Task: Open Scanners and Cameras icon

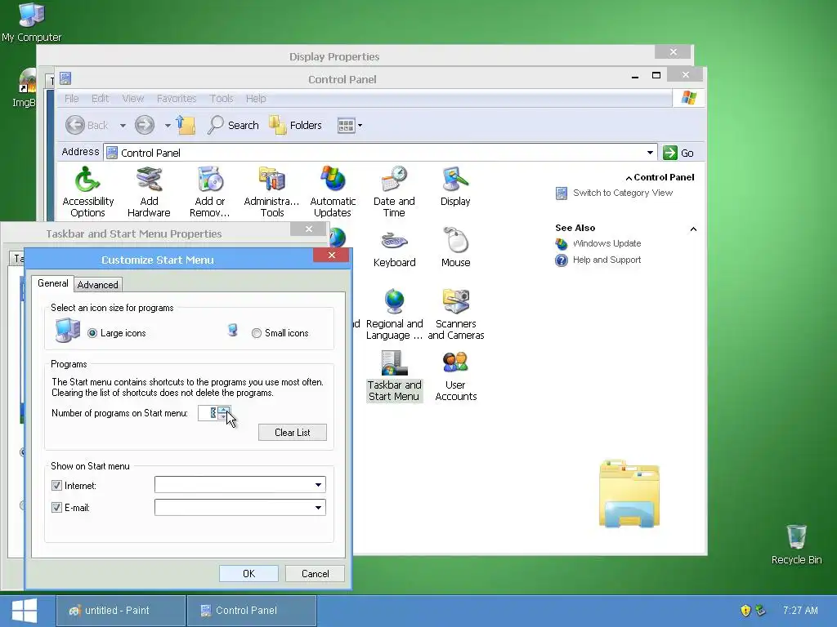Action: [456, 314]
